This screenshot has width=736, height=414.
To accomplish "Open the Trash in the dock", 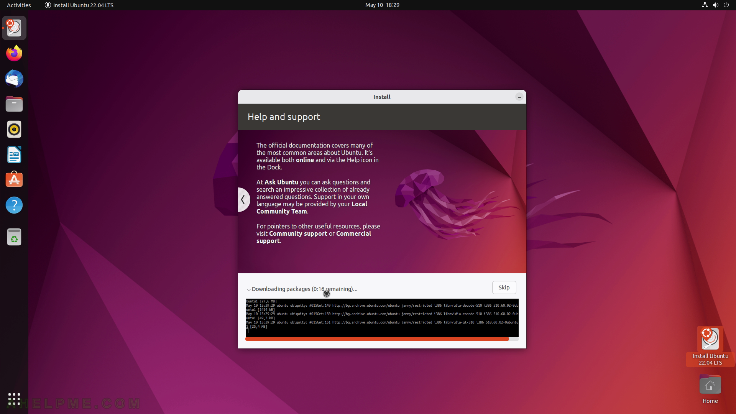I will [14, 237].
